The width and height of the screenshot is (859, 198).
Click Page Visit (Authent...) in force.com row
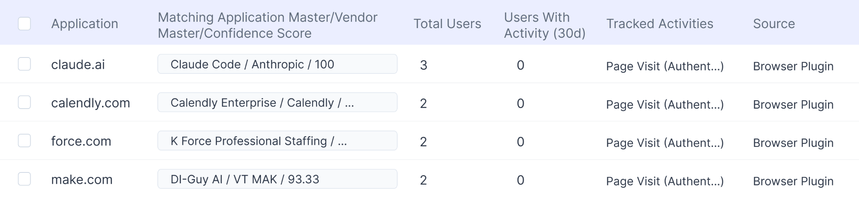[x=665, y=143]
